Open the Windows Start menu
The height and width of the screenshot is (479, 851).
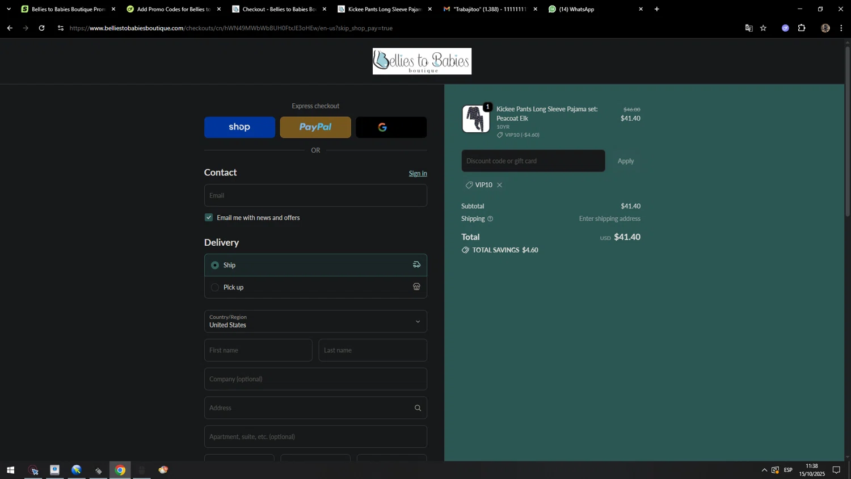pyautogui.click(x=10, y=470)
